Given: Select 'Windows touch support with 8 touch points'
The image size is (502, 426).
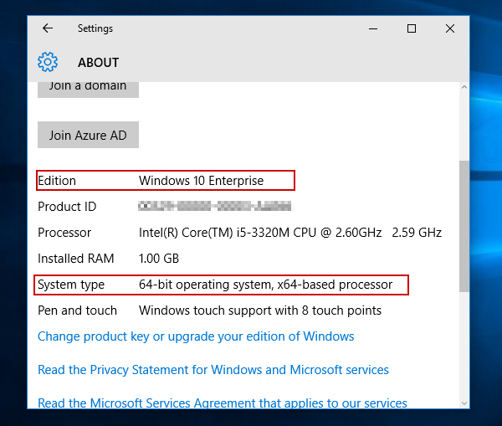Looking at the screenshot, I should [260, 311].
